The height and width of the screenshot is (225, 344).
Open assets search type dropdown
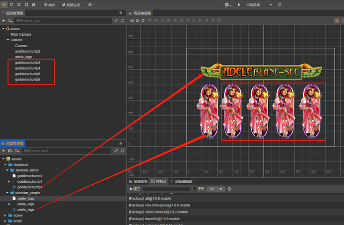coord(17,151)
